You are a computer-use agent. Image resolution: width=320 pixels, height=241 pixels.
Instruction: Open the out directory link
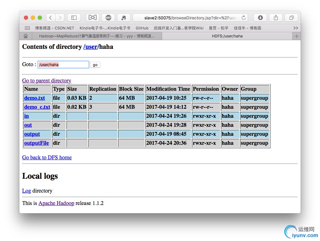pyautogui.click(x=28, y=125)
